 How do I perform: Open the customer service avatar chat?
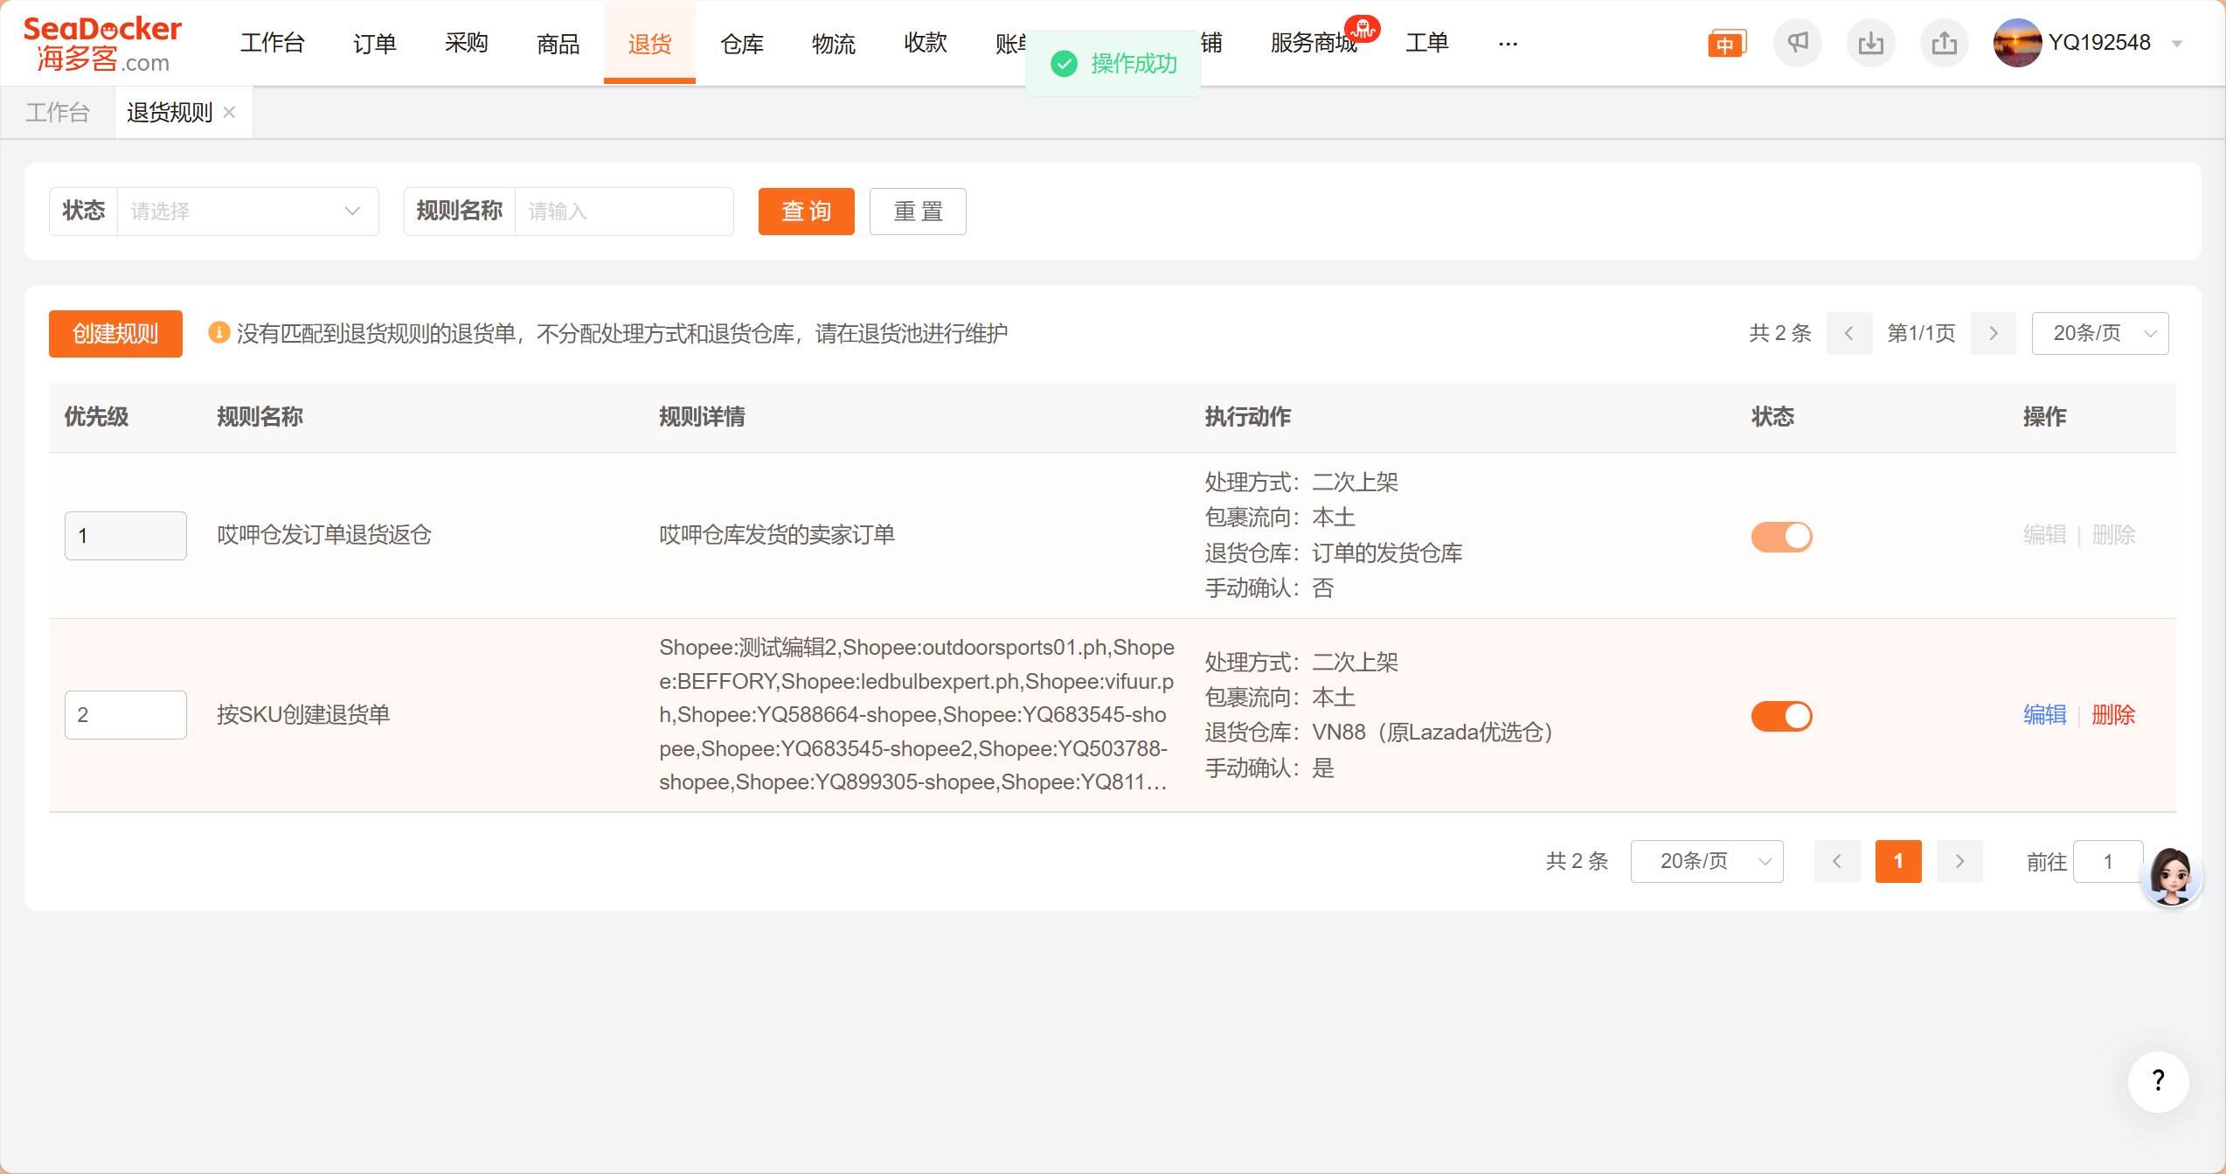click(2171, 875)
